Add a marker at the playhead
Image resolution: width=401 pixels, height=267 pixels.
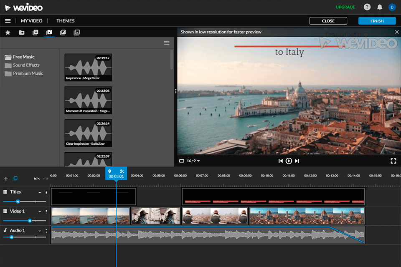(x=110, y=171)
